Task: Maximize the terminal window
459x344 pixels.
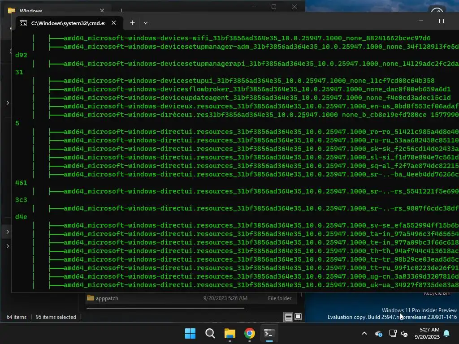Action: pyautogui.click(x=442, y=21)
